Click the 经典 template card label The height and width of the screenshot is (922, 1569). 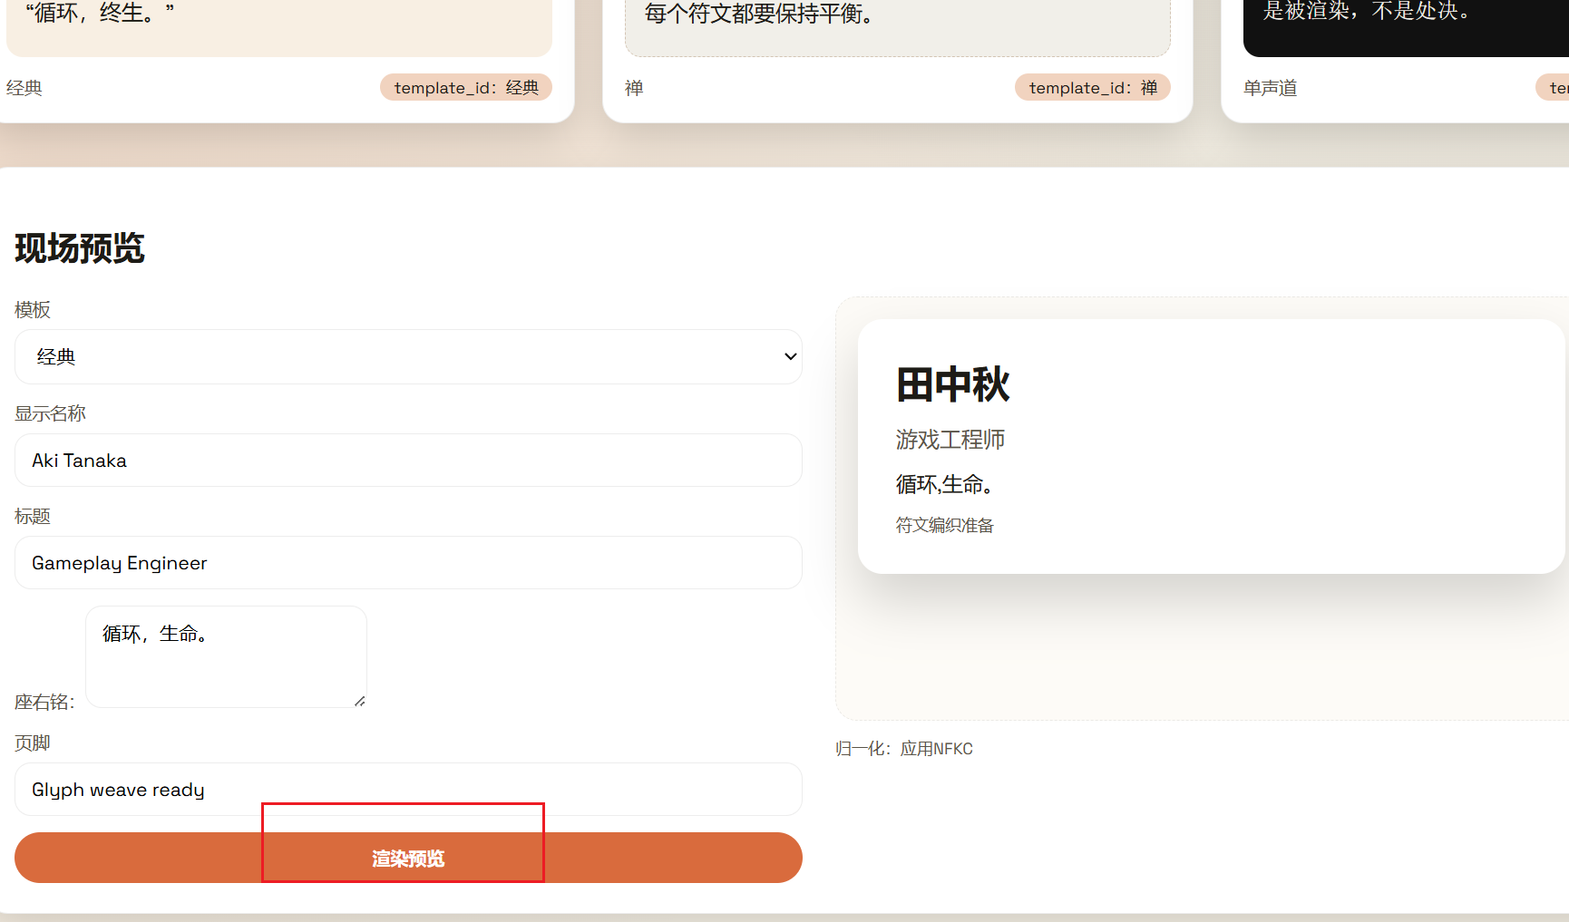click(x=24, y=88)
